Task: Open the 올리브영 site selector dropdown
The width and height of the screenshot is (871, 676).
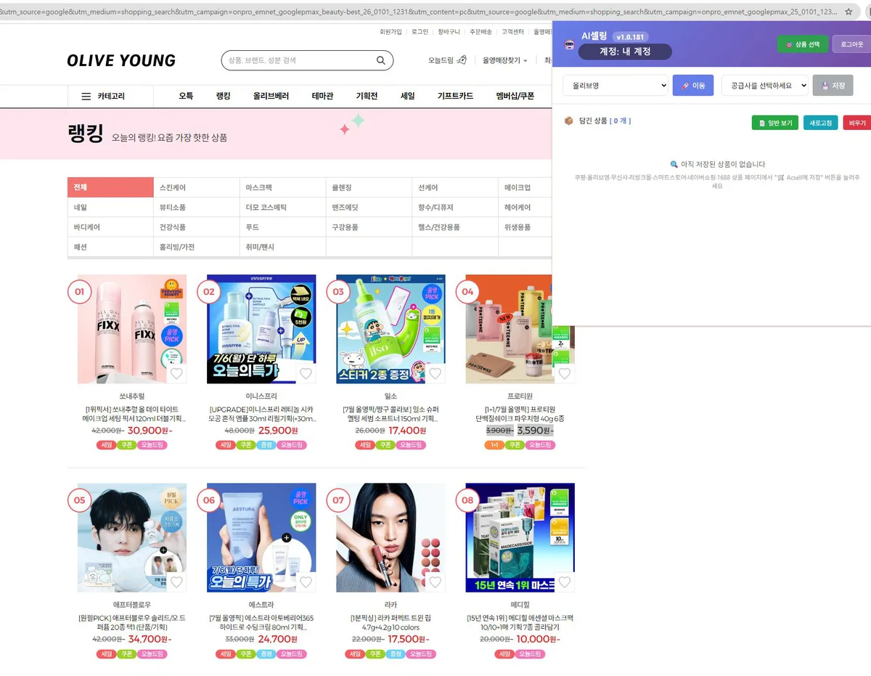Action: pos(616,85)
